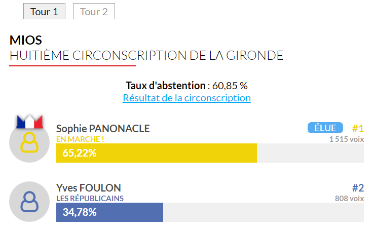Click Yves FOULON's blue avatar icon
373x228 pixels.
click(x=29, y=202)
